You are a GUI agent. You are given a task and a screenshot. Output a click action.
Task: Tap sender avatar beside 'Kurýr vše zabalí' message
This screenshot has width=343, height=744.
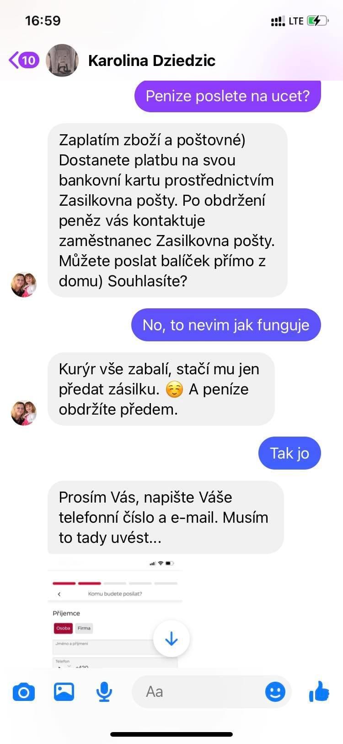coord(24,413)
